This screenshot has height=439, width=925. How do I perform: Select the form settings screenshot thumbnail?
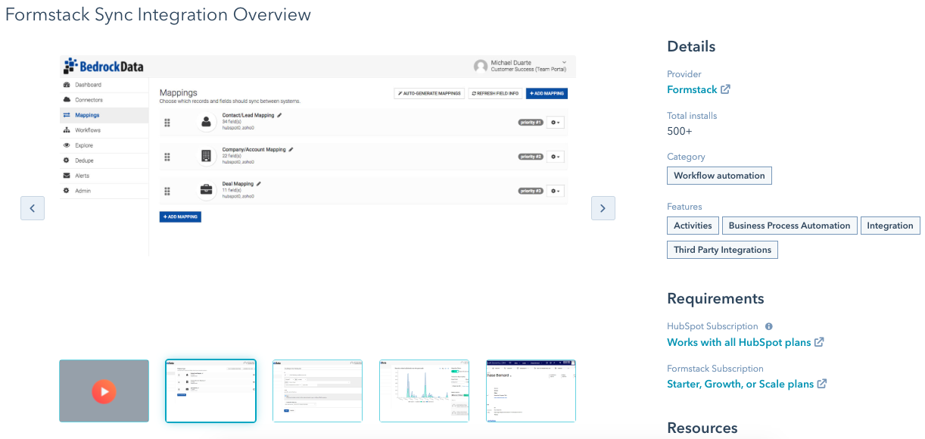tap(318, 391)
